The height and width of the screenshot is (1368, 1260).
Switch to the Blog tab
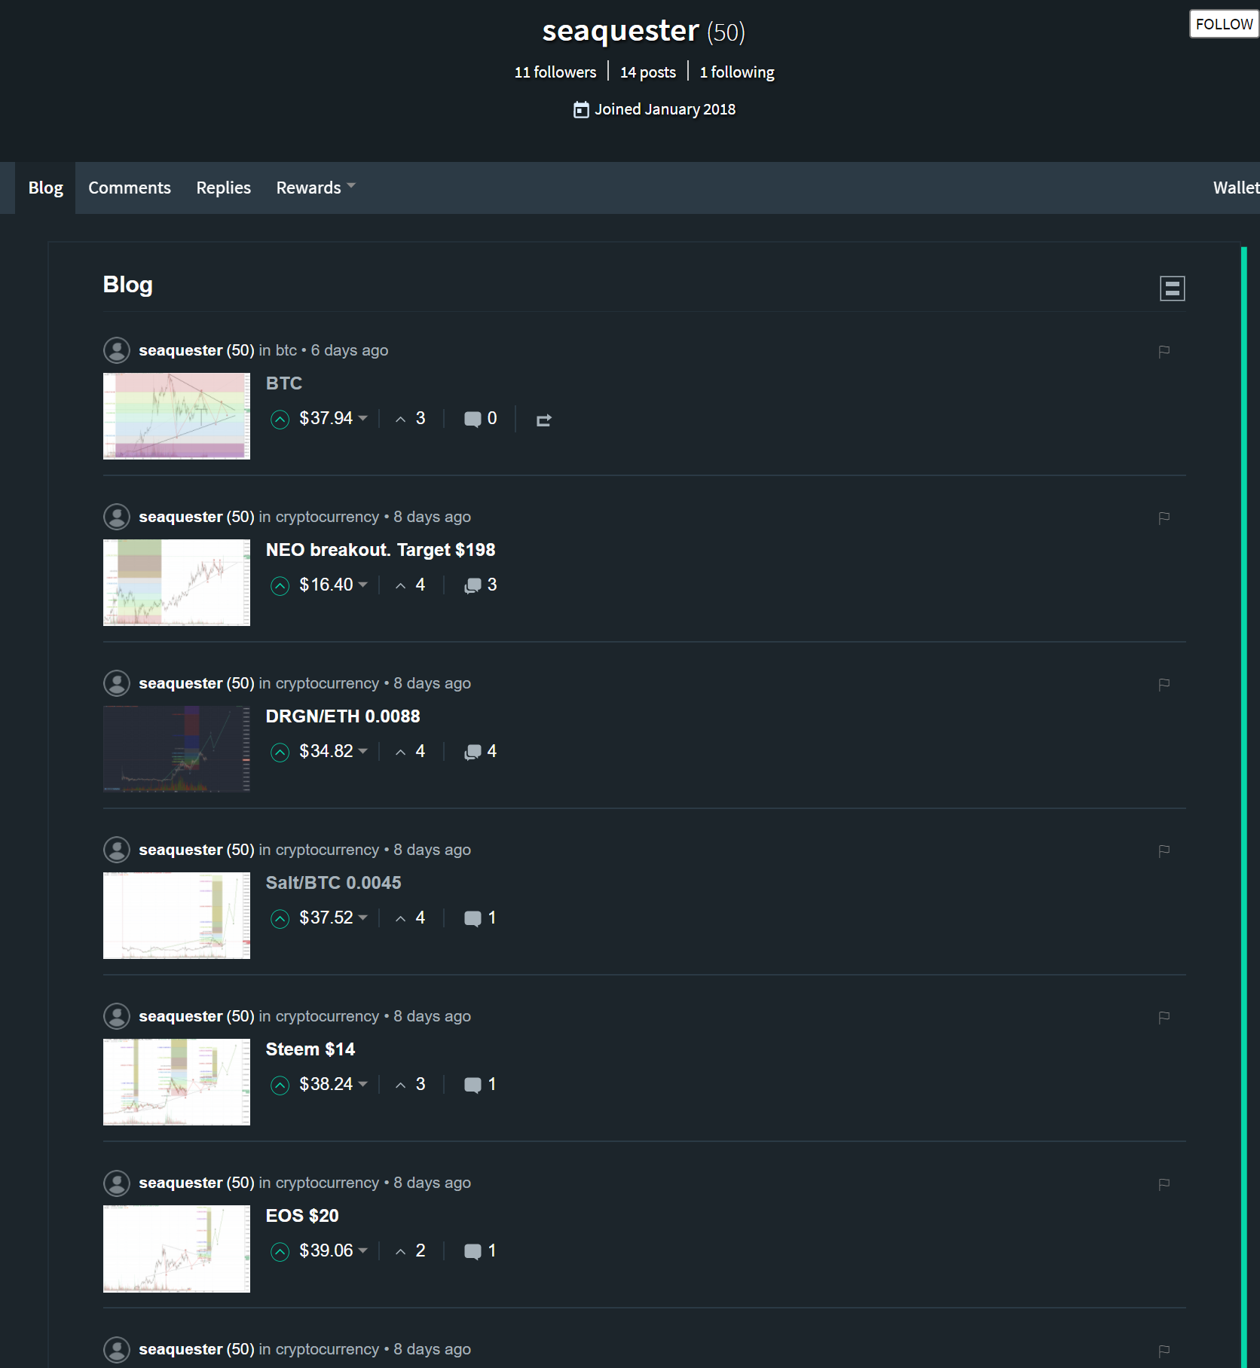tap(46, 188)
